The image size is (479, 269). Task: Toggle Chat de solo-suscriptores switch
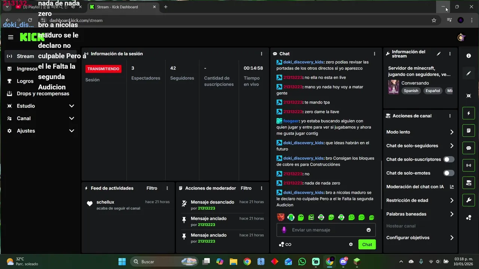449,160
